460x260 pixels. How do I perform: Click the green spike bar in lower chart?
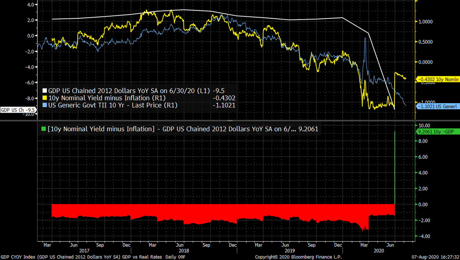coord(395,168)
